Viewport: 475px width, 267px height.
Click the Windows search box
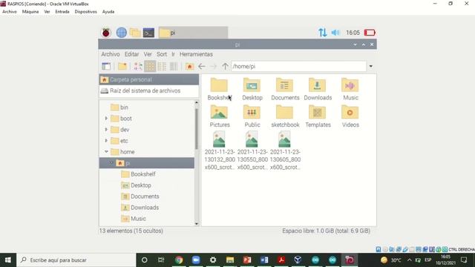pyautogui.click(x=76, y=260)
